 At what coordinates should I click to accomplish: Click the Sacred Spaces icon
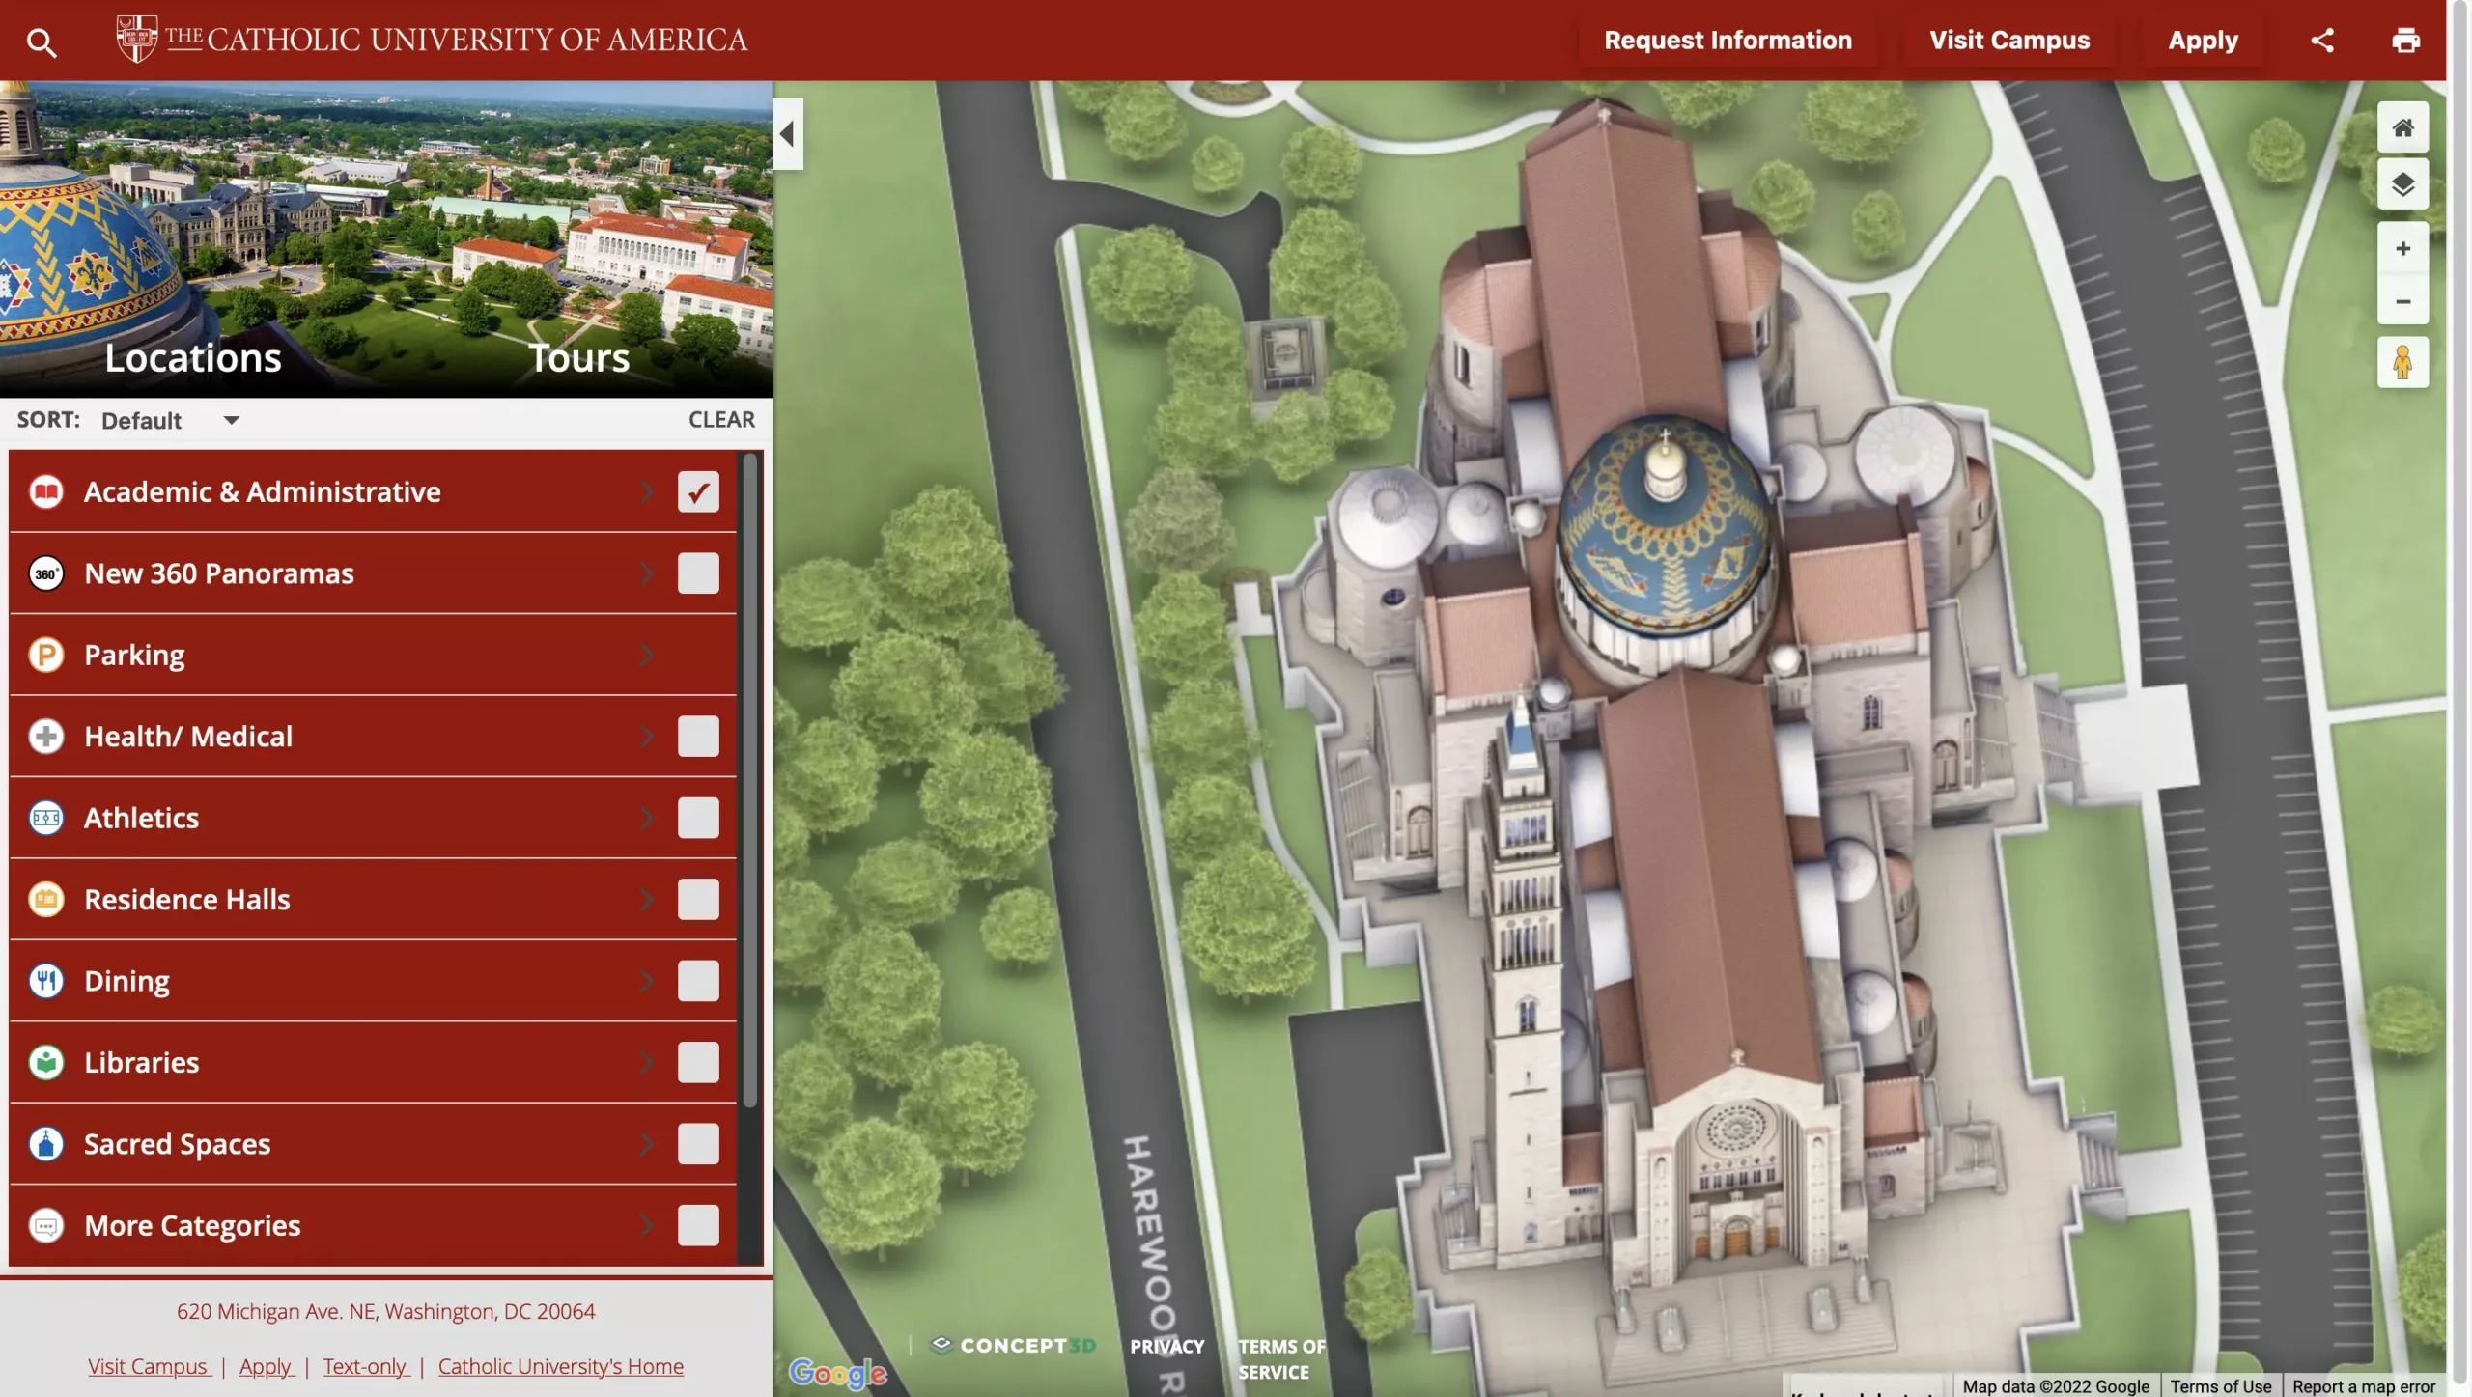[45, 1144]
